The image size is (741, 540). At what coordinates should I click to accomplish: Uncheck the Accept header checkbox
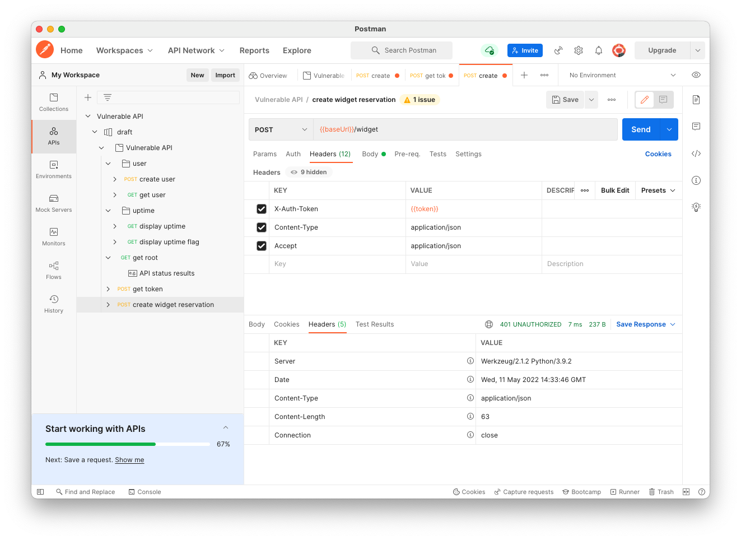(x=262, y=246)
